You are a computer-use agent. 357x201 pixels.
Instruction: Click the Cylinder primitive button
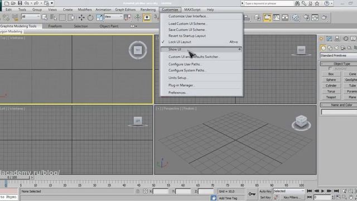point(331,85)
